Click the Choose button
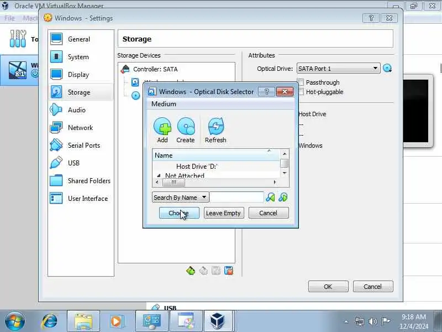442x332 pixels. 179,213
